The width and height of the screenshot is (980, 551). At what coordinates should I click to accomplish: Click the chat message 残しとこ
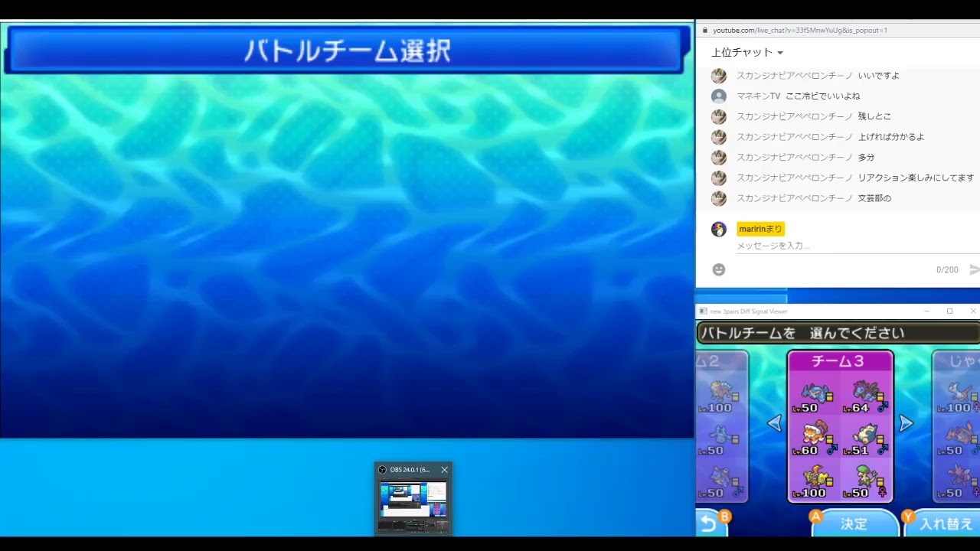point(874,116)
